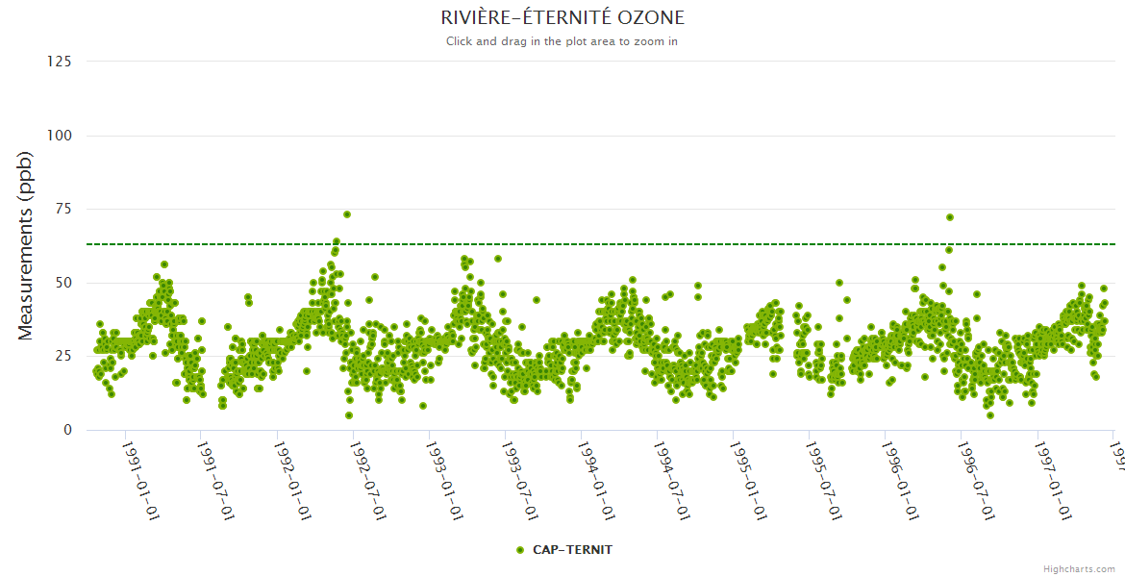The image size is (1125, 577).
Task: Toggle the CAP-TERNIT series legend label
Action: (x=572, y=550)
